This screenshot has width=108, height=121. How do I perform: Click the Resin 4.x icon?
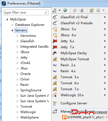point(55,71)
